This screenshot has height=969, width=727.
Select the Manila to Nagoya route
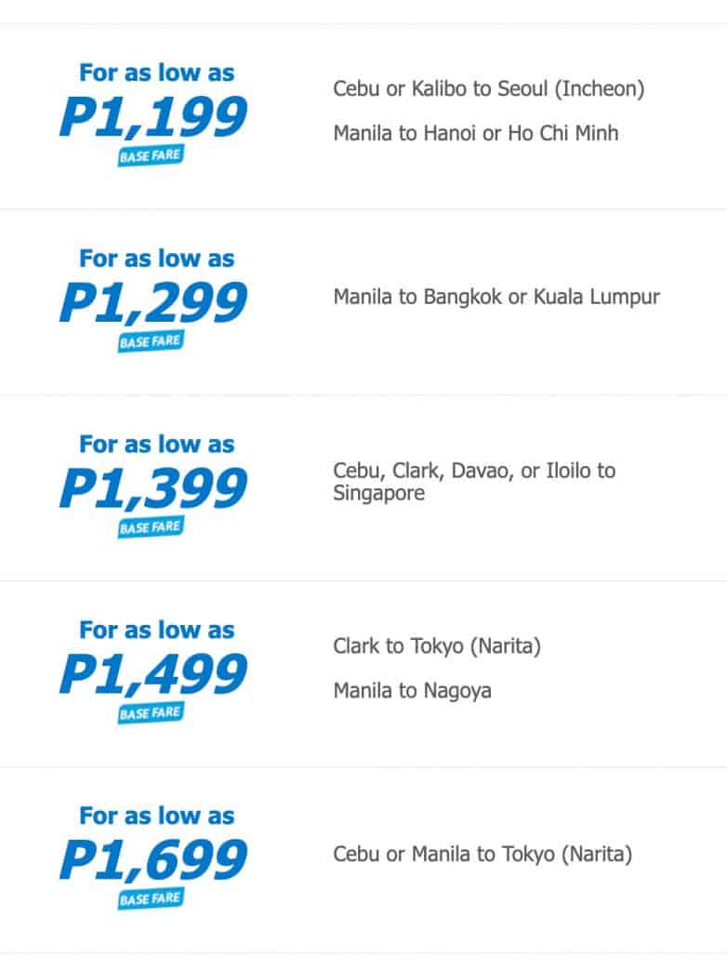[412, 691]
